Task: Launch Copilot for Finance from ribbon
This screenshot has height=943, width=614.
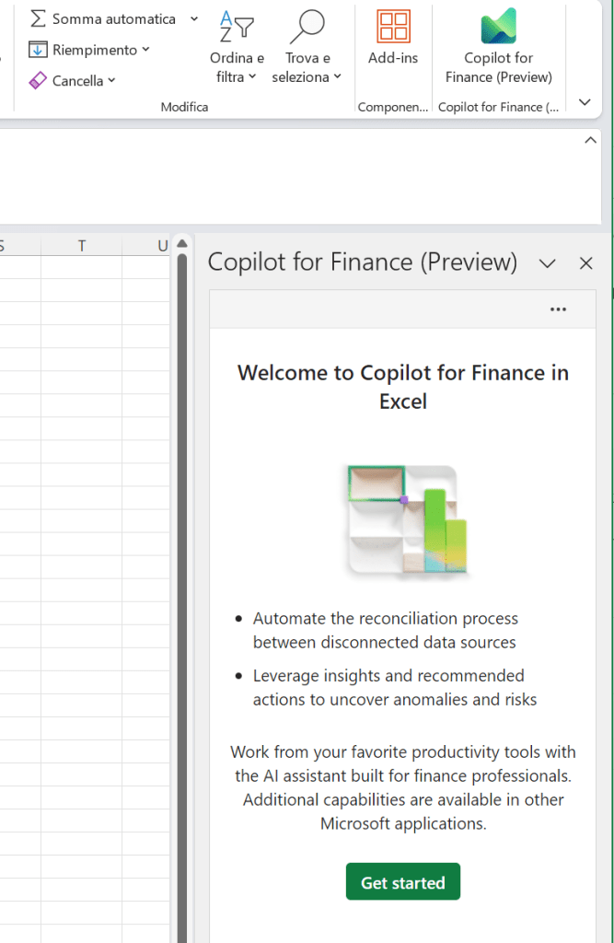Action: (x=498, y=46)
